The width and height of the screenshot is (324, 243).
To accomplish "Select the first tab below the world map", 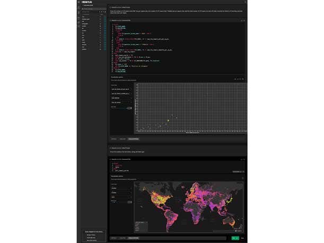I will pyautogui.click(x=114, y=238).
